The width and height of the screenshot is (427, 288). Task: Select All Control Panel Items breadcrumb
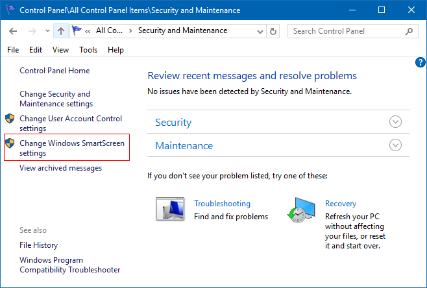point(109,30)
